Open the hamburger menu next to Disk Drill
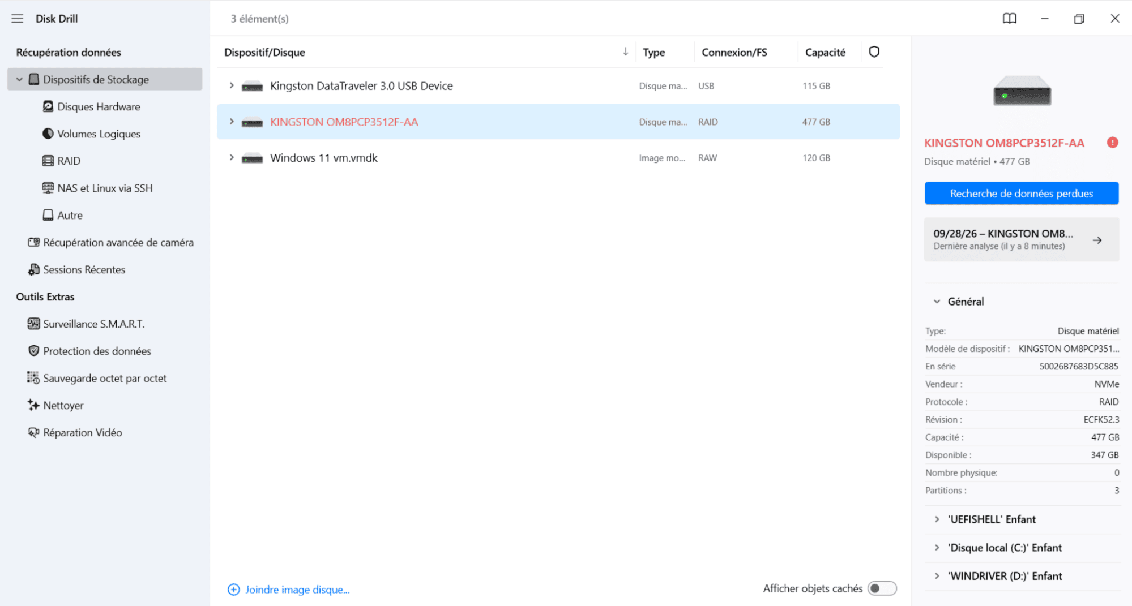Image resolution: width=1132 pixels, height=606 pixels. coord(18,19)
